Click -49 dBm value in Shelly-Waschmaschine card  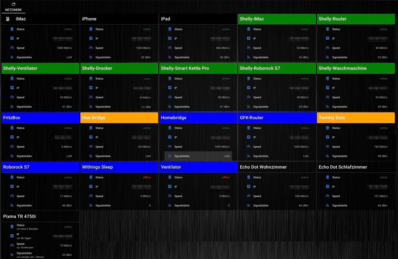(x=382, y=107)
